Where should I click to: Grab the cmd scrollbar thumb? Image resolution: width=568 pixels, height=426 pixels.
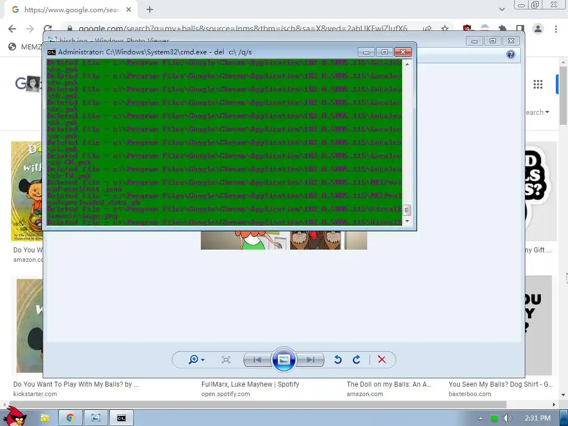[407, 210]
